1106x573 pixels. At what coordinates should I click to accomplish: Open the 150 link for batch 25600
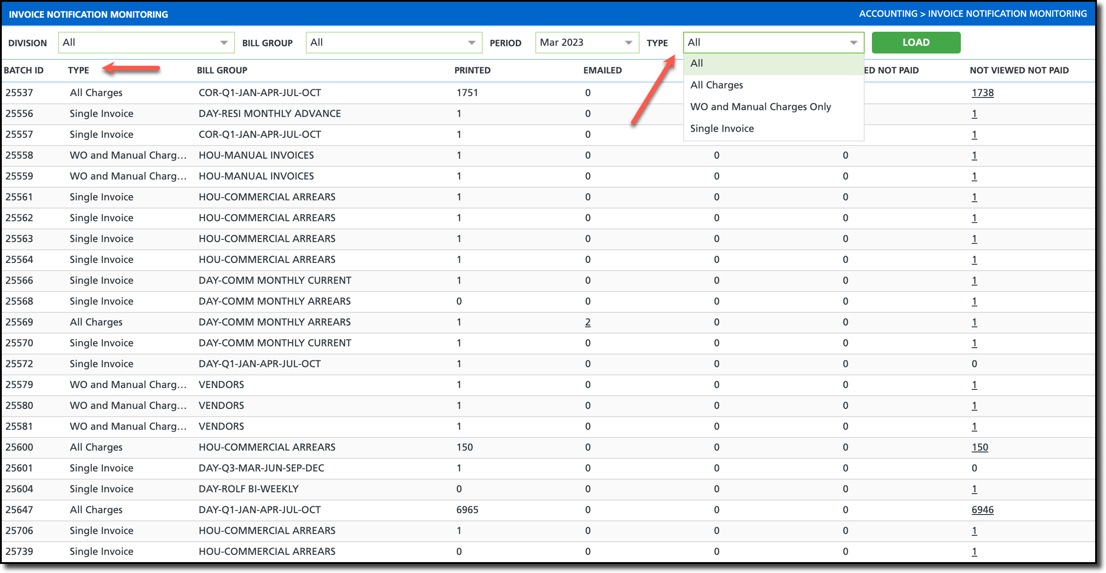pyautogui.click(x=979, y=447)
